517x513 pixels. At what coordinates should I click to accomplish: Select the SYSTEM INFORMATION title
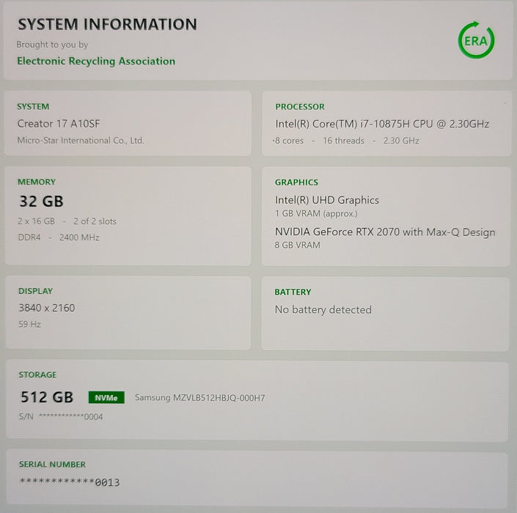[x=107, y=24]
